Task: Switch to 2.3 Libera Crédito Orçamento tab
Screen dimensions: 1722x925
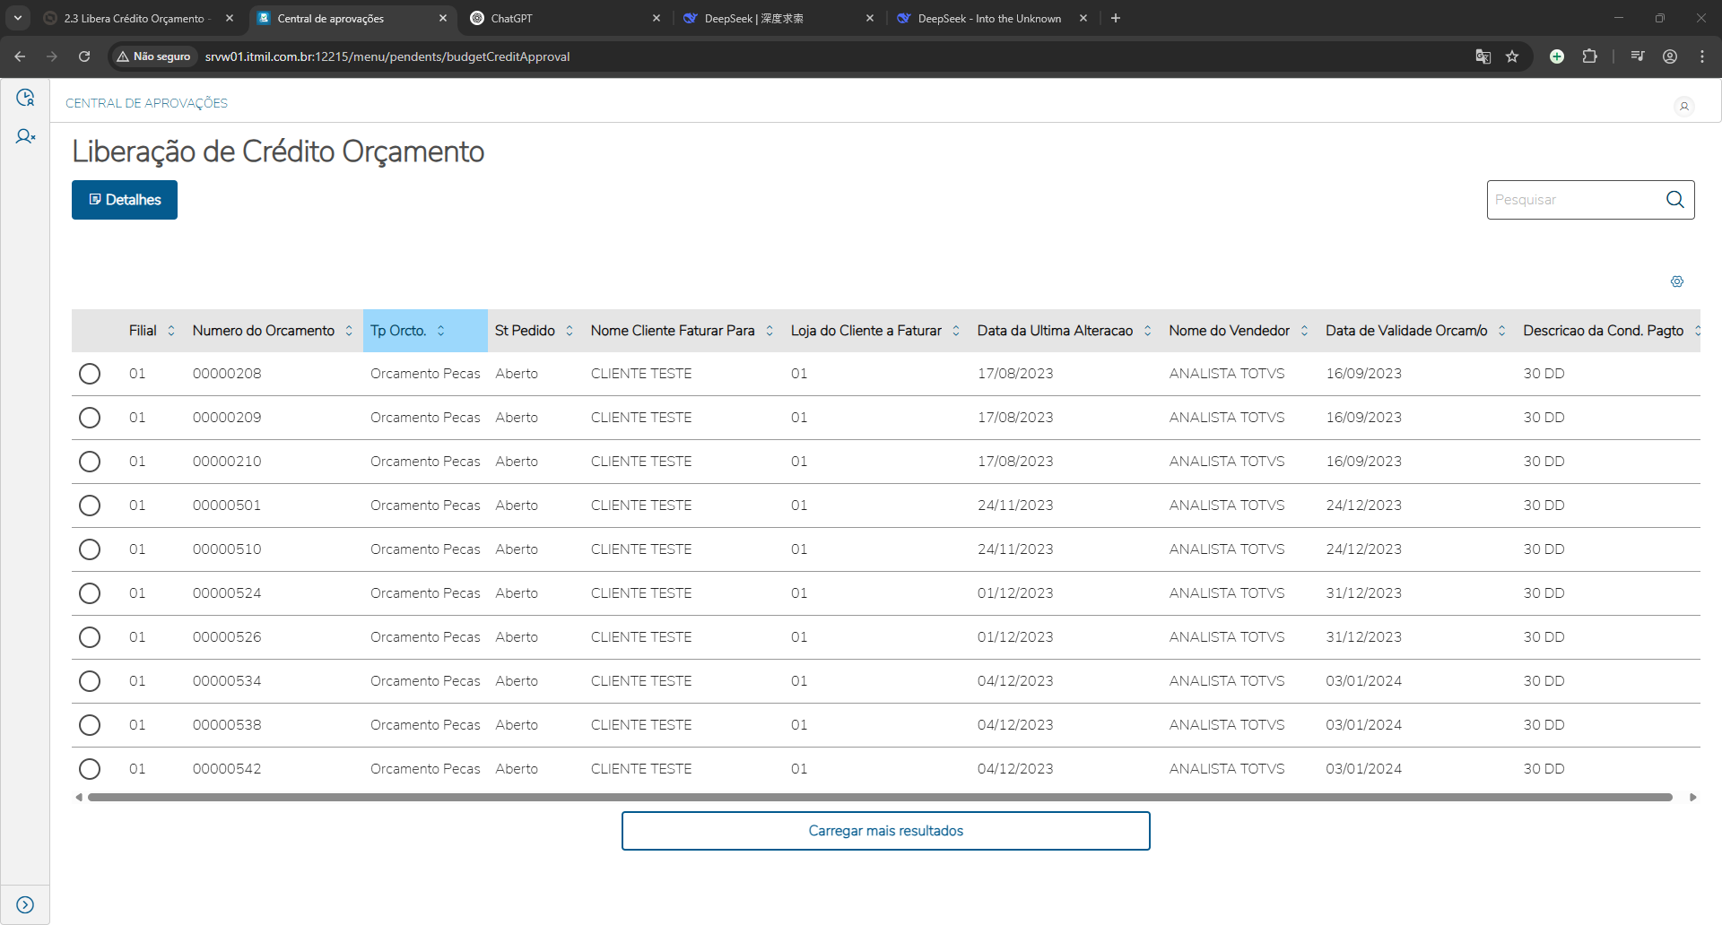Action: (x=135, y=18)
